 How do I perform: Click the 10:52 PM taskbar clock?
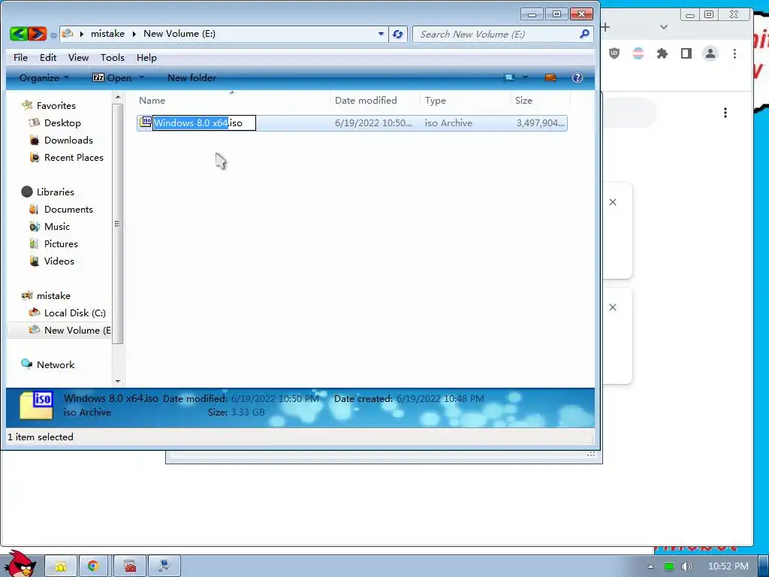tap(728, 566)
